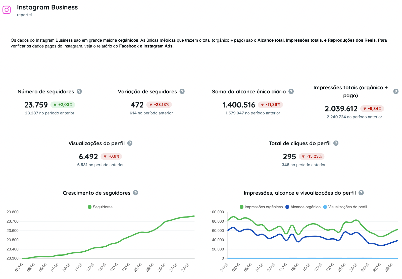Click the Crescimento de seguidores chart title
402x279 pixels.
click(x=96, y=193)
